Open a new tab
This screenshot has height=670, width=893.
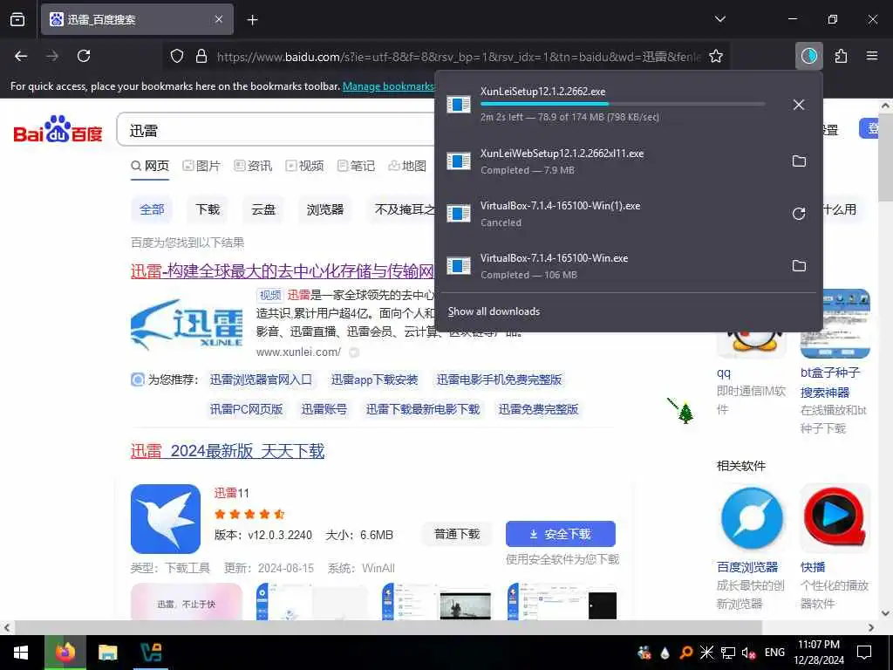(252, 20)
